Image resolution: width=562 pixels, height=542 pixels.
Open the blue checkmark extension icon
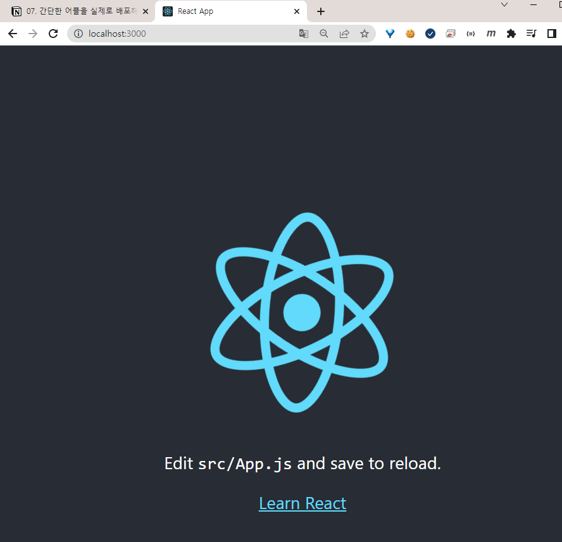tap(430, 34)
